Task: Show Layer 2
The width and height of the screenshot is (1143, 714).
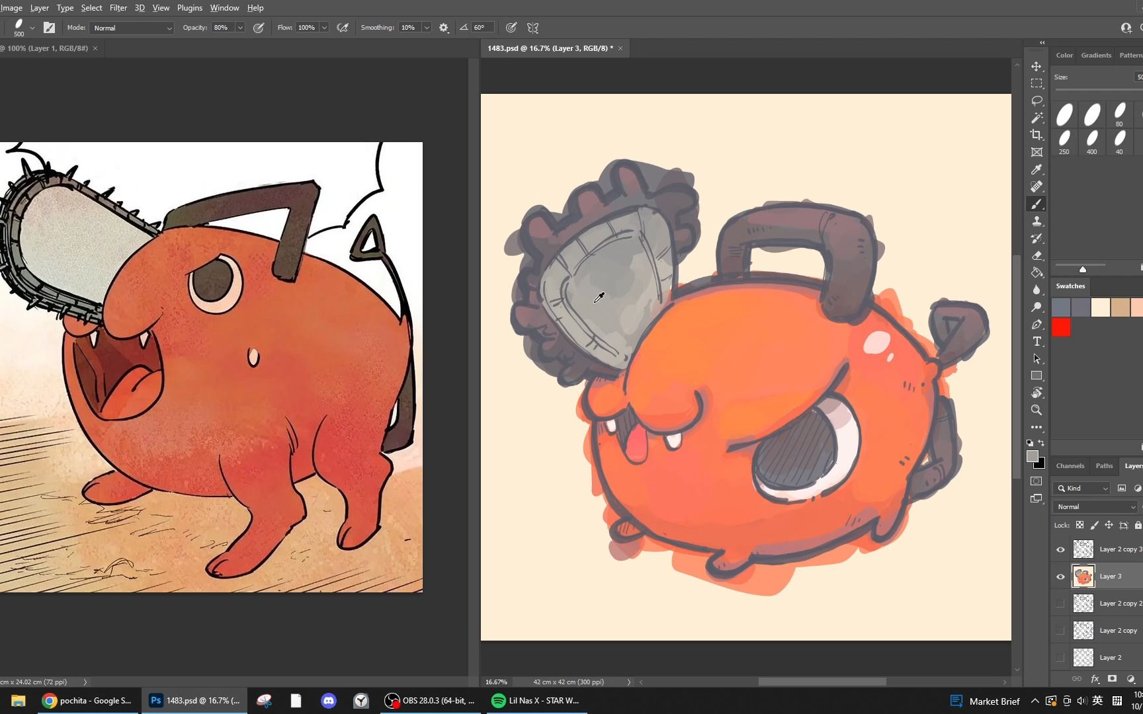Action: (1060, 658)
